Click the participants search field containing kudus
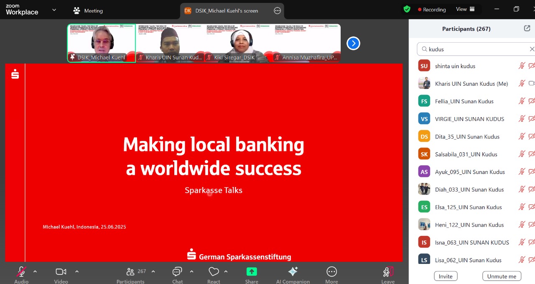Screen dimensions: 535x284 pos(476,49)
